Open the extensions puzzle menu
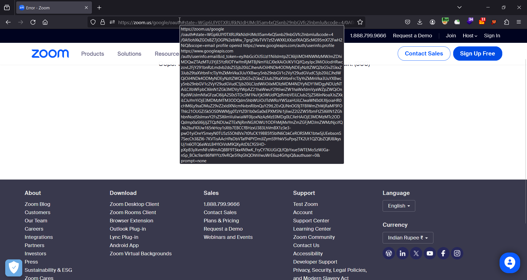The image size is (527, 280). (506, 22)
